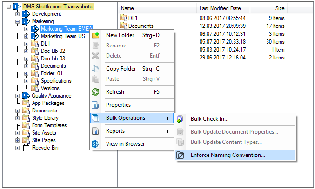Viewport: 315px width, 189px height.
Task: Collapse the DMS-Shuttle.com-Teamwebsite root node
Action: [8, 7]
